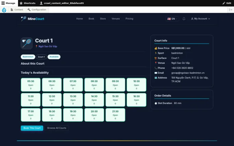Select the 05:30 time slot

[31, 85]
